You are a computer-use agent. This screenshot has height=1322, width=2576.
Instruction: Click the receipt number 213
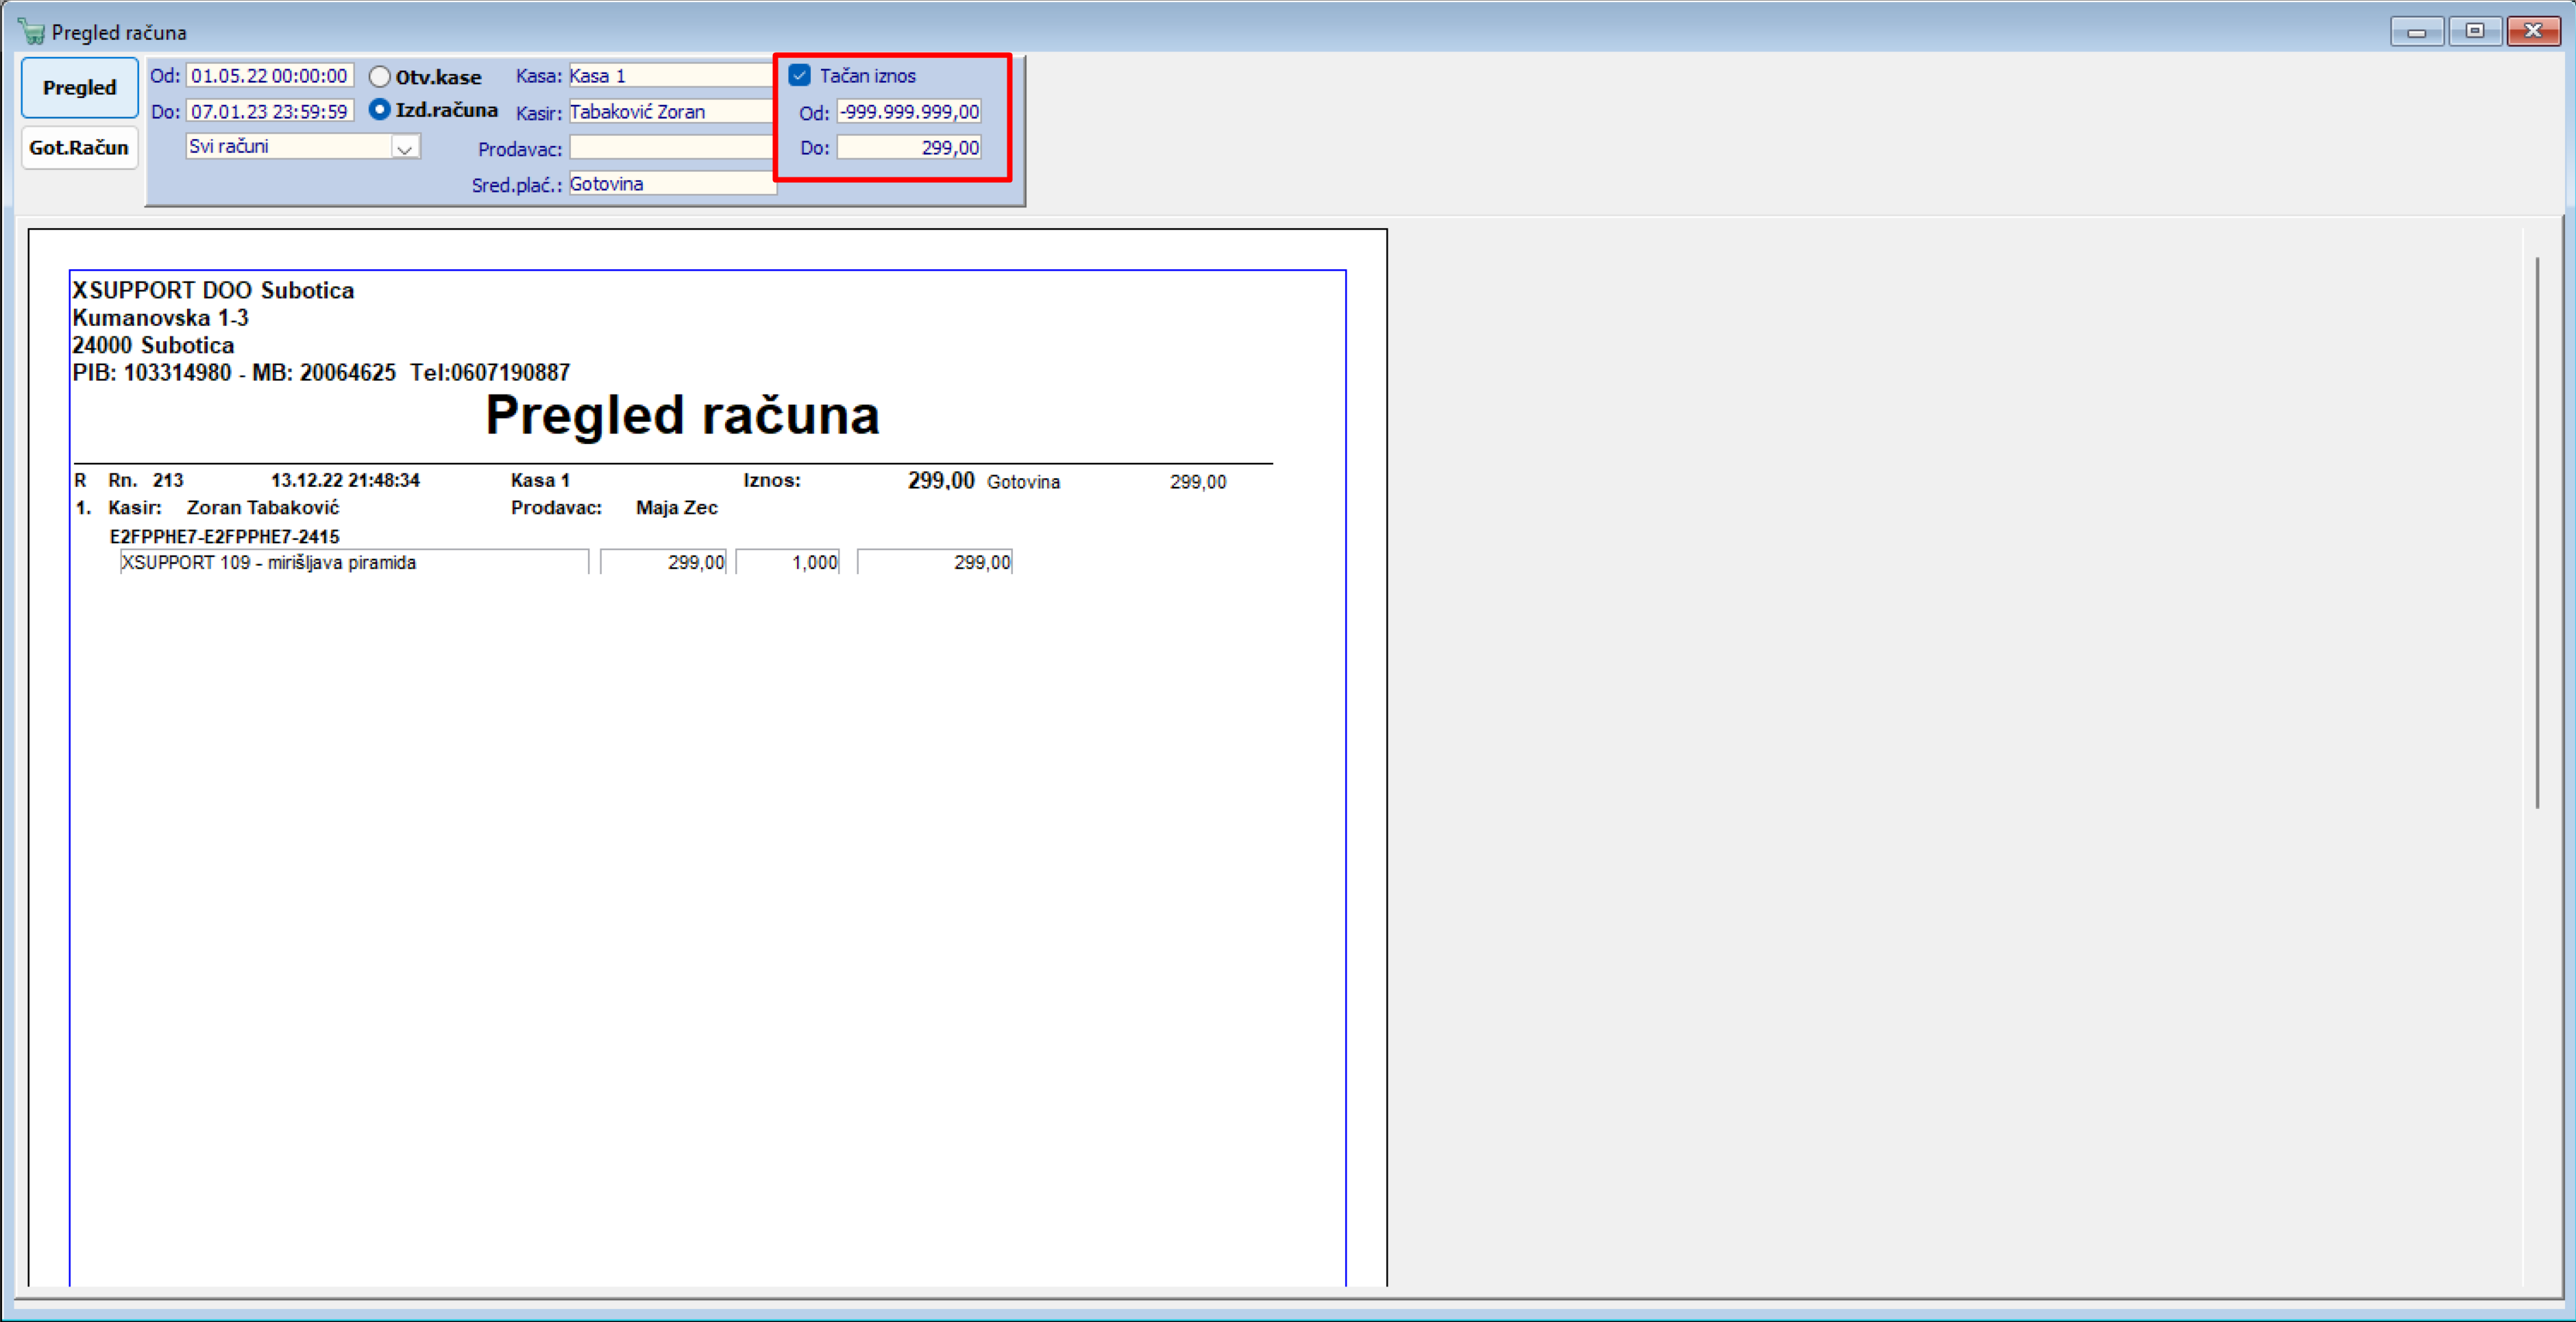coord(168,481)
